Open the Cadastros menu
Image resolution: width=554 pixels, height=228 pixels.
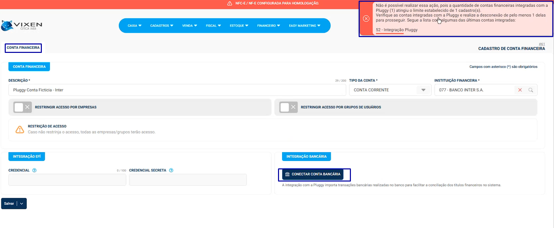[x=162, y=26]
